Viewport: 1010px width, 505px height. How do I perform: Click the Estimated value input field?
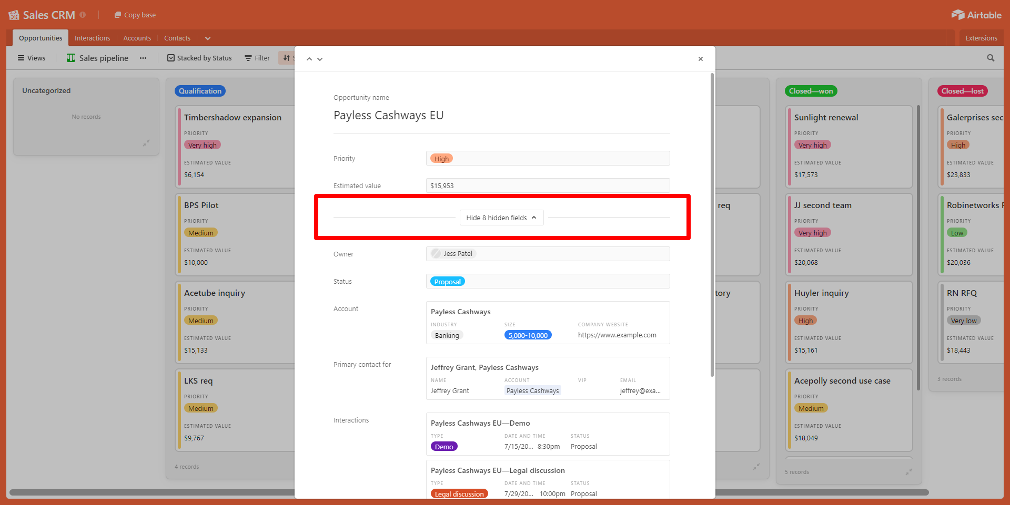[547, 185]
